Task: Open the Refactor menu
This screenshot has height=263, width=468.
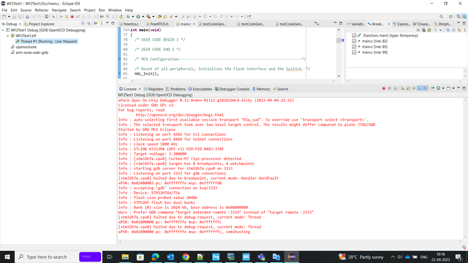Action: coord(41,10)
